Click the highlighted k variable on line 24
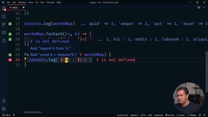This screenshot has width=208, height=117. pos(66,60)
